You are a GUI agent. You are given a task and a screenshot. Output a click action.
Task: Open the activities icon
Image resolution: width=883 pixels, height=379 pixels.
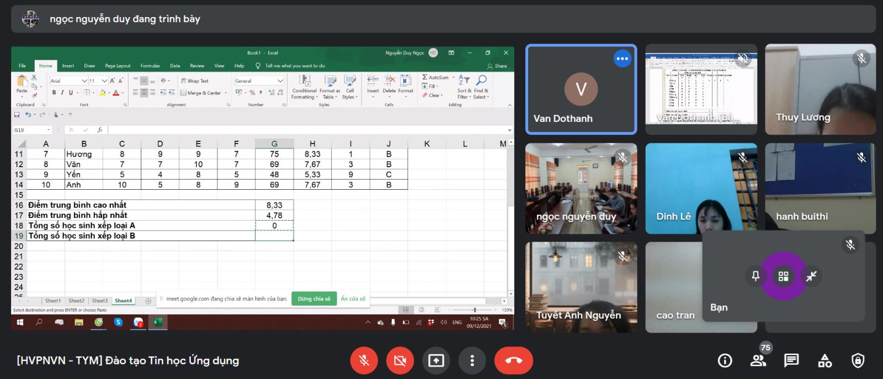[x=825, y=361]
